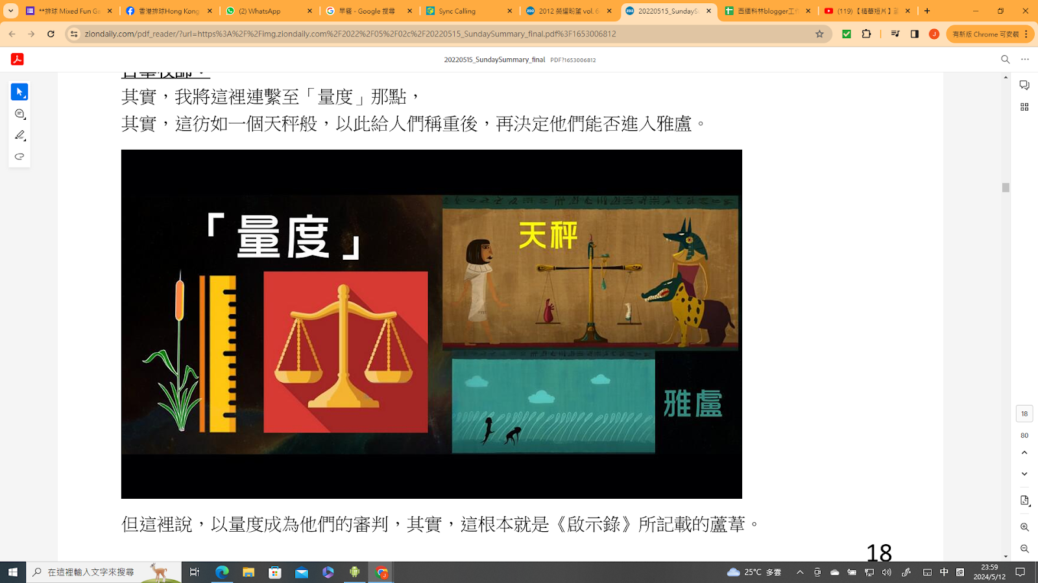Open Mail app from taskbar
This screenshot has width=1038, height=583.
(302, 572)
